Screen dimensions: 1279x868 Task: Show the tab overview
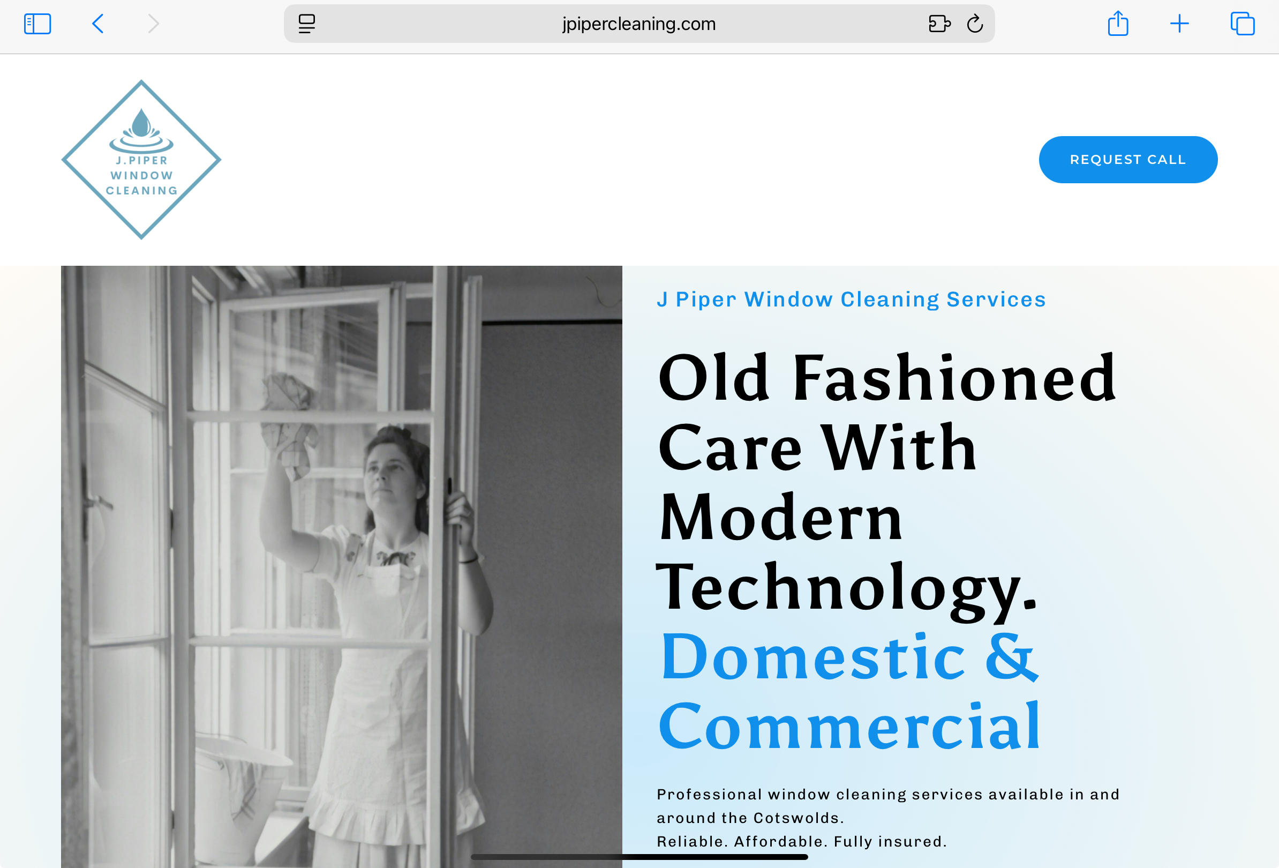[x=1242, y=24]
